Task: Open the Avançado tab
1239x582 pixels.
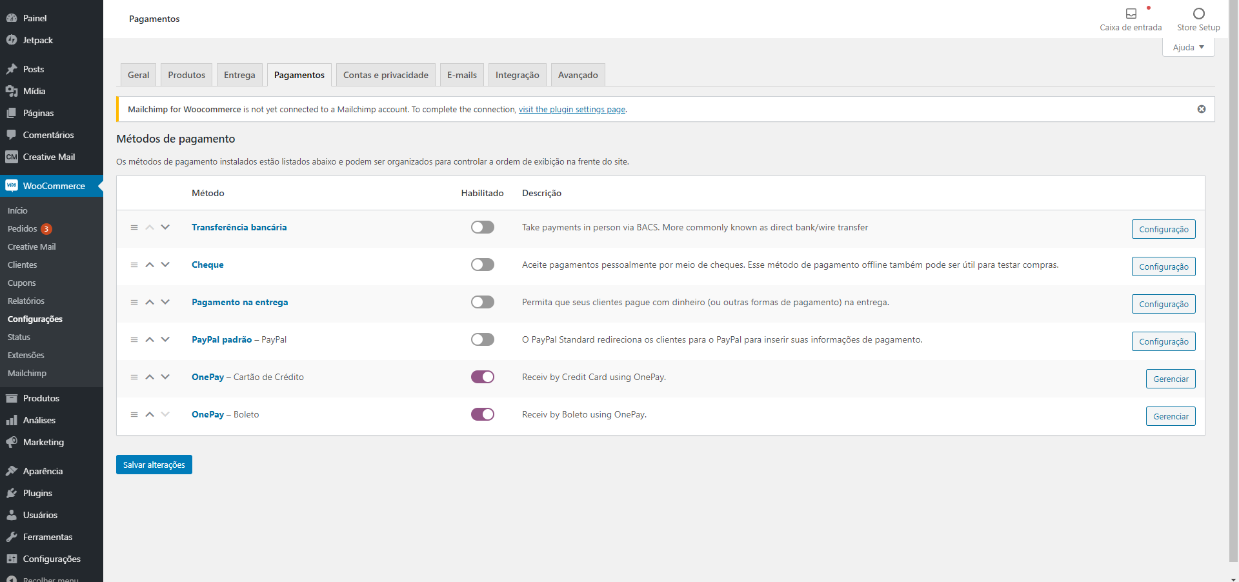Action: 578,75
